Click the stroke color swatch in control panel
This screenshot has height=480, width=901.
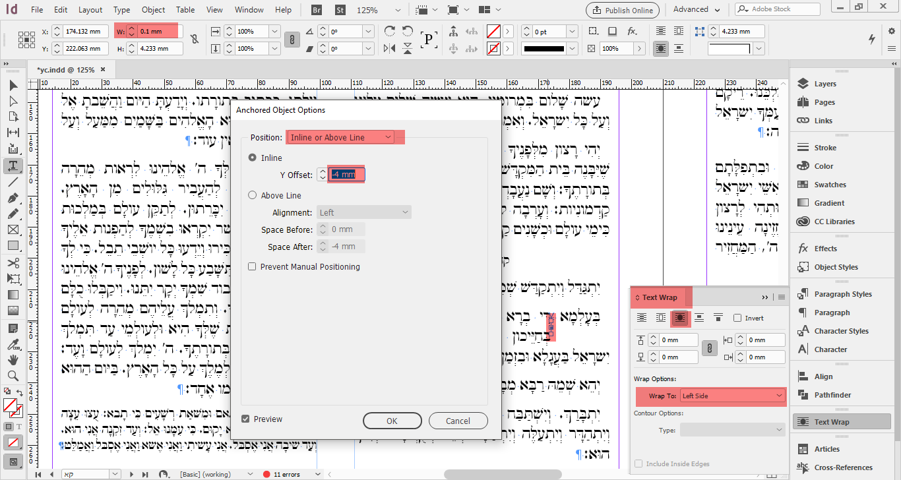(493, 49)
